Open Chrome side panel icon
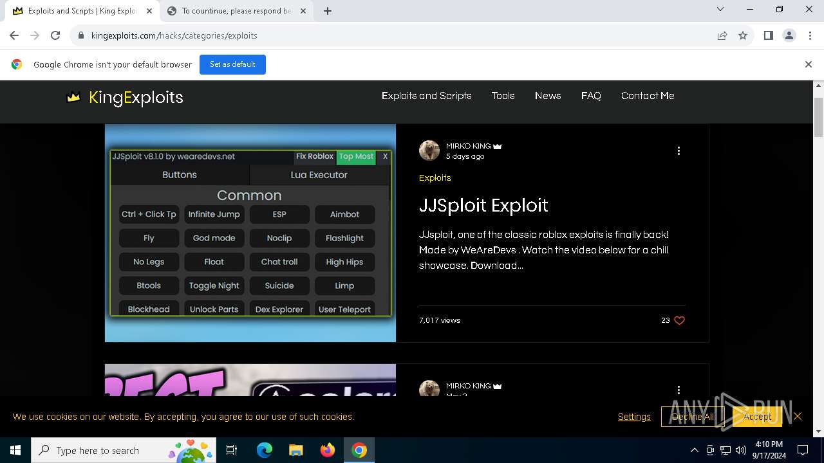This screenshot has height=463, width=824. click(768, 35)
